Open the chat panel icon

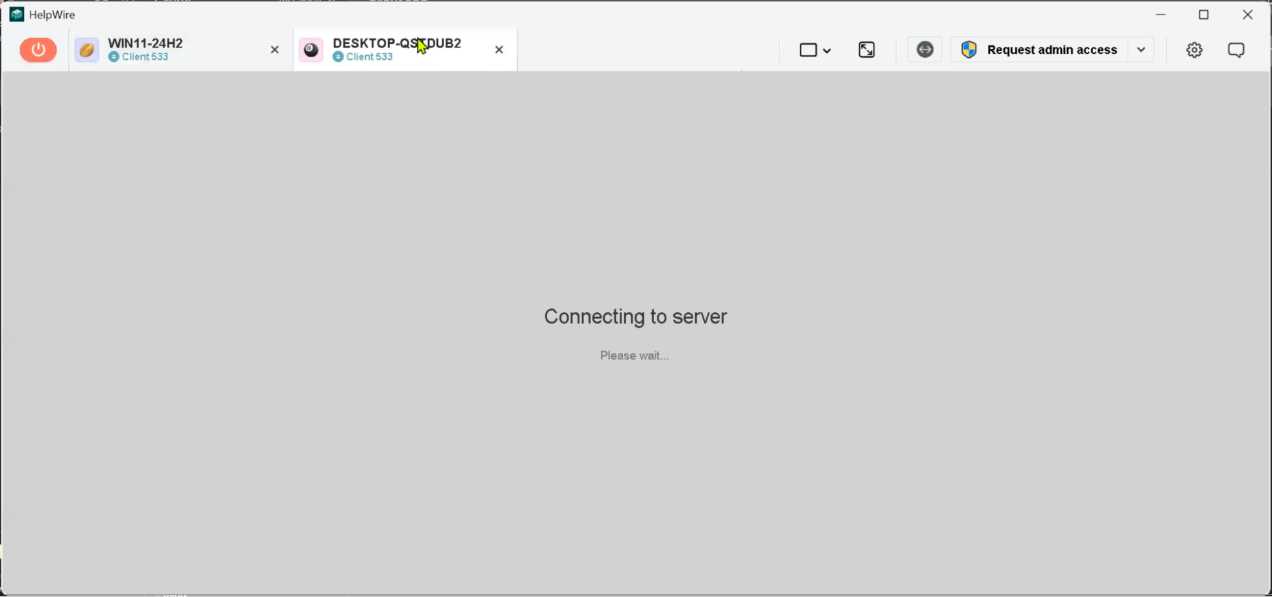(x=1236, y=50)
